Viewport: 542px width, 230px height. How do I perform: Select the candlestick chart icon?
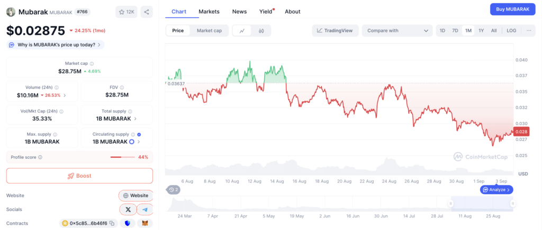tap(261, 31)
